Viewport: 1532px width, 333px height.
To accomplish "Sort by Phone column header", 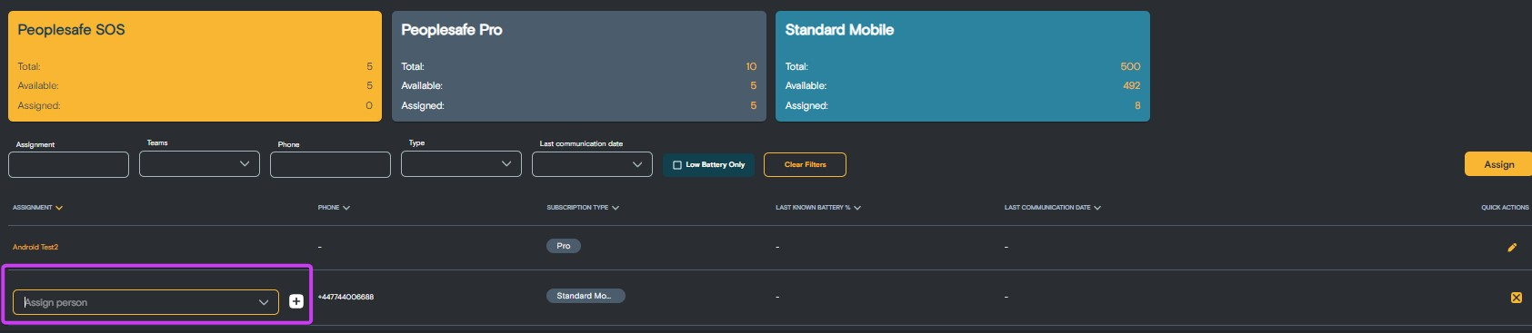I will pos(334,208).
